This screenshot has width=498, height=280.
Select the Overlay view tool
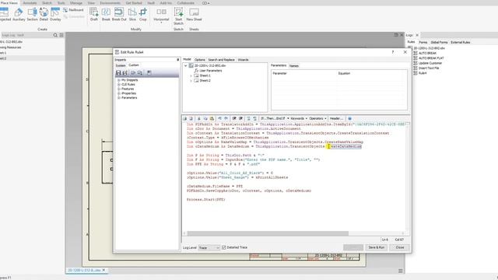click(x=55, y=15)
